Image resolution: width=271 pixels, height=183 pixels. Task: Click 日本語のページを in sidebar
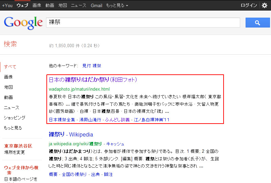coord(21,179)
